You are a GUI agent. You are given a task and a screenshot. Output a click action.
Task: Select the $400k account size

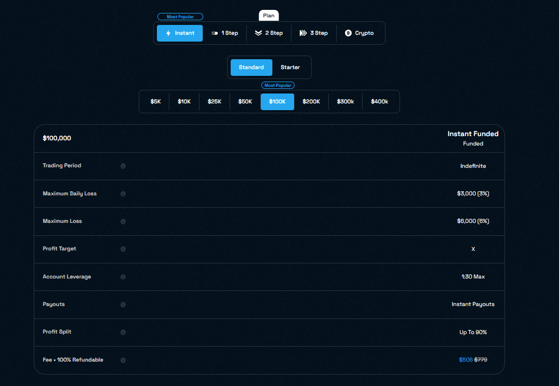[x=379, y=102]
